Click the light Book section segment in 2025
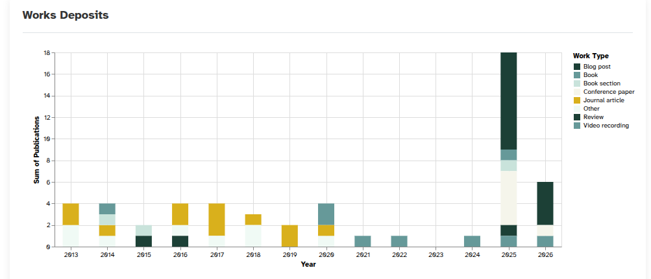651x279 pixels. [509, 166]
